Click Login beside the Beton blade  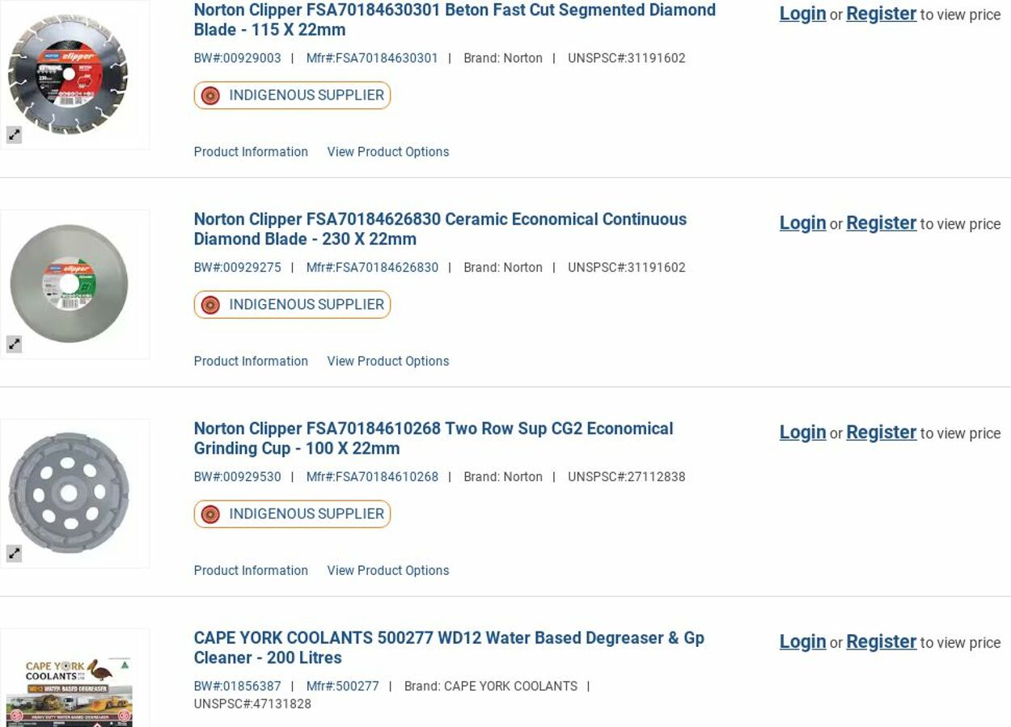(802, 14)
